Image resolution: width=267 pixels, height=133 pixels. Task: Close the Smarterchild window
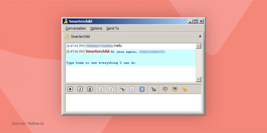[x=201, y=21]
